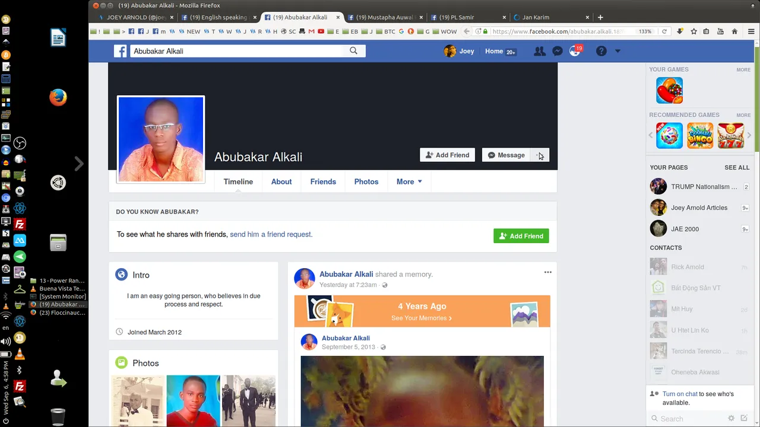The width and height of the screenshot is (760, 427).
Task: Click SEE ALL beside Your Pages
Action: (737, 168)
